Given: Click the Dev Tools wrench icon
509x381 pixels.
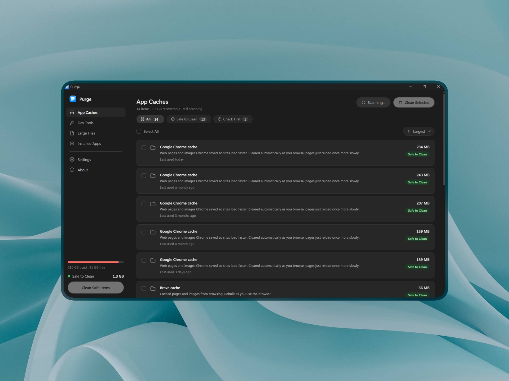Looking at the screenshot, I should pos(72,123).
